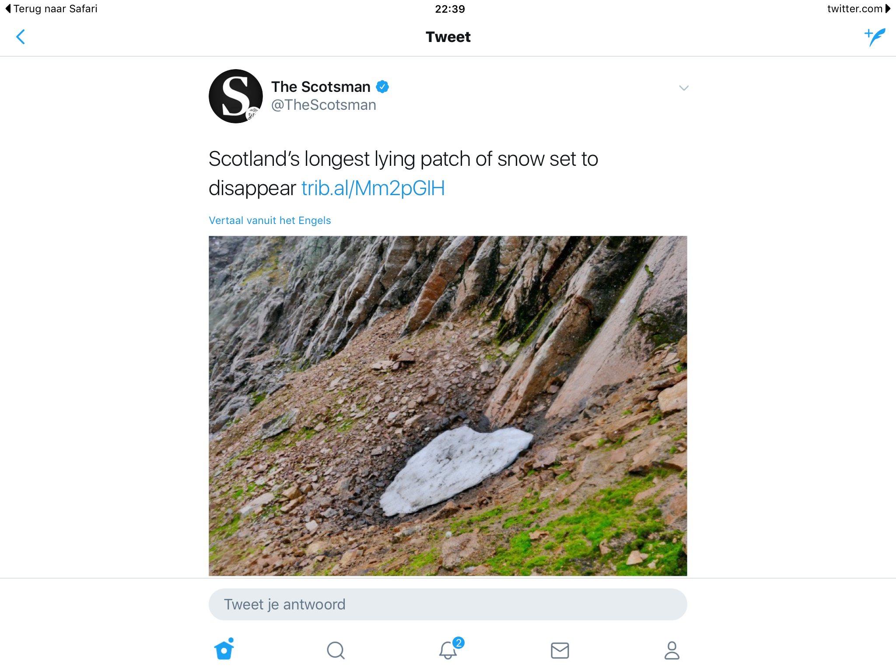
Task: Click the verified badge next to The Scotsman
Action: click(x=382, y=87)
